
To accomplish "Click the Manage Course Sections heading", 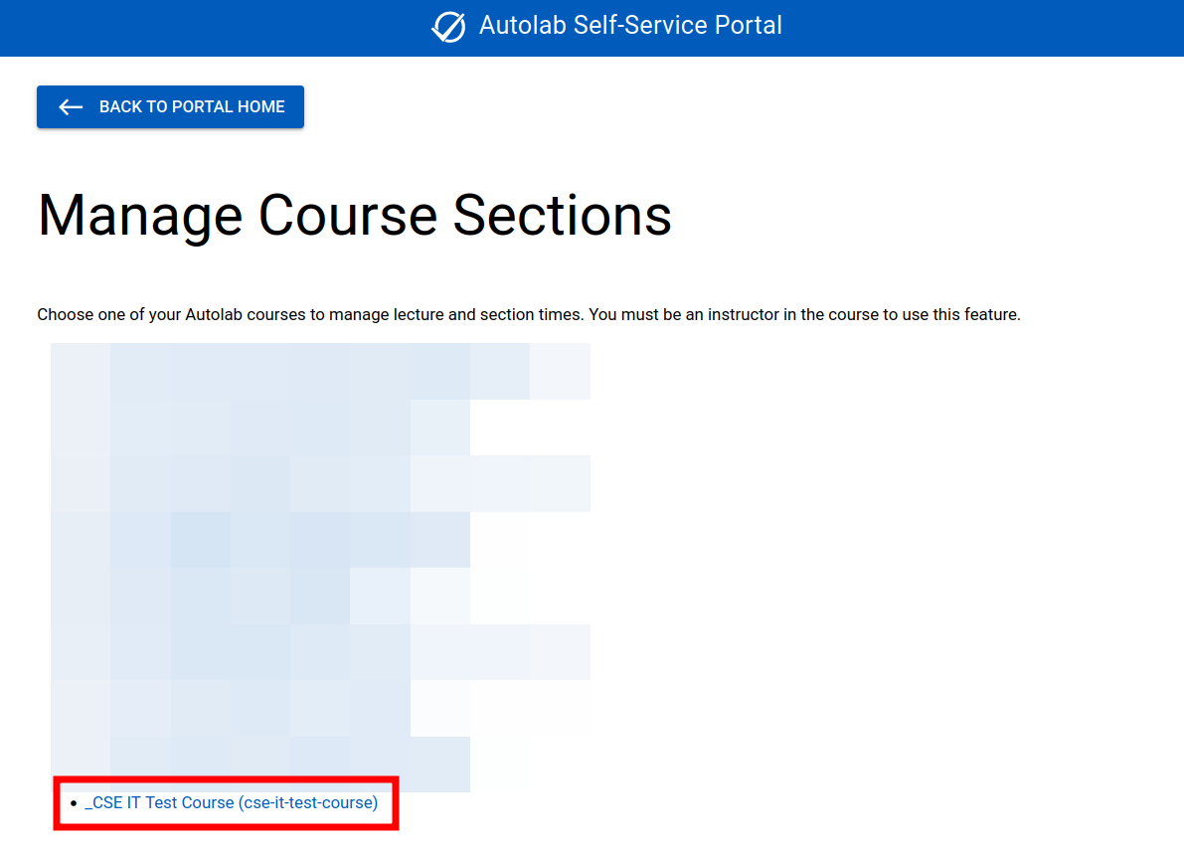I will point(355,215).
